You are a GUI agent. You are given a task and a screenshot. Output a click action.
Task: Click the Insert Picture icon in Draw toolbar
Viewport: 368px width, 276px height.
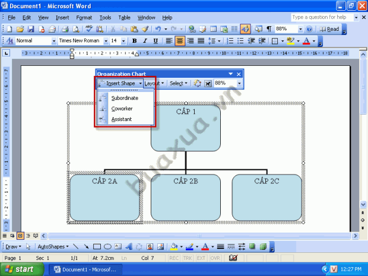pos(160,246)
